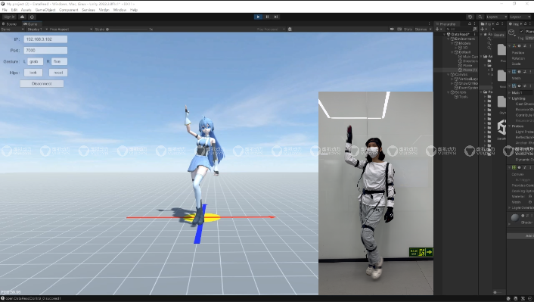Toggle the Hierarchy panel lock icon
534x302 pixels.
click(470, 24)
